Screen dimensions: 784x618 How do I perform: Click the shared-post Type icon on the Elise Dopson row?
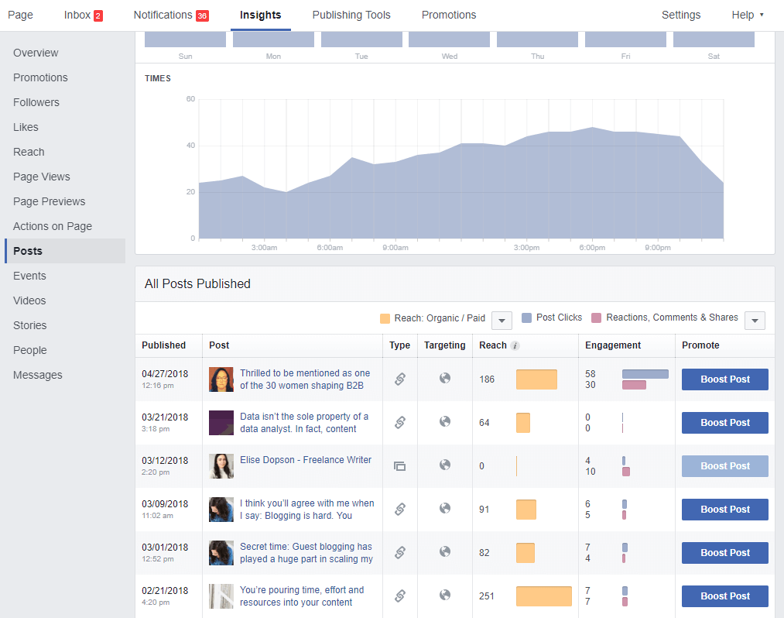(x=399, y=465)
